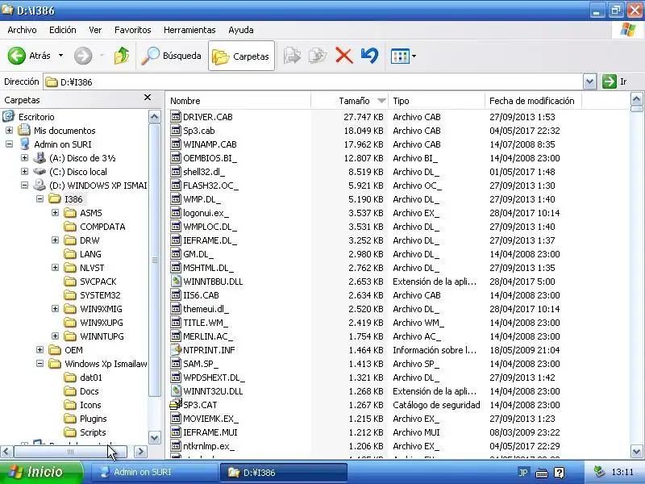Open the Edición menu
Image resolution: width=645 pixels, height=484 pixels.
click(x=63, y=30)
